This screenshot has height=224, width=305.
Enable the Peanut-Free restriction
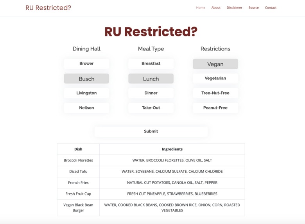pyautogui.click(x=215, y=108)
